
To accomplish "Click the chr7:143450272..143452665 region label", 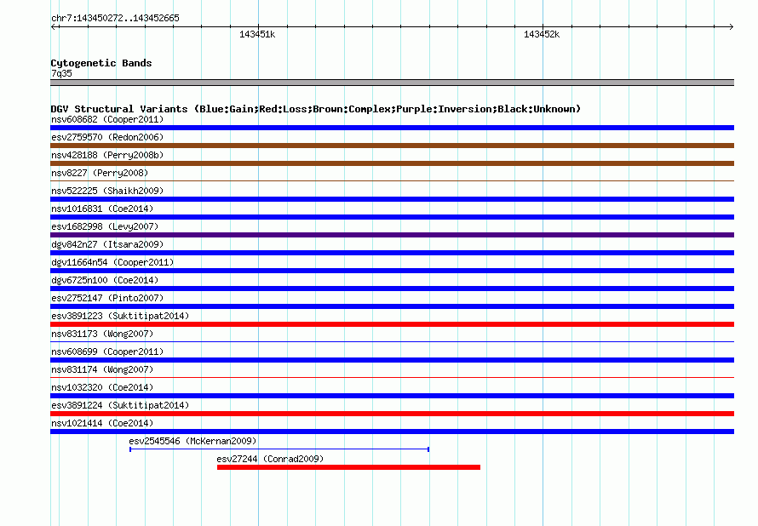I will pos(115,18).
